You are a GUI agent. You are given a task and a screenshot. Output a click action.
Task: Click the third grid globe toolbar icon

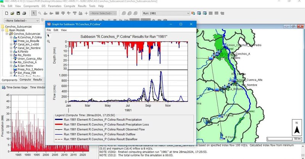[135, 13]
